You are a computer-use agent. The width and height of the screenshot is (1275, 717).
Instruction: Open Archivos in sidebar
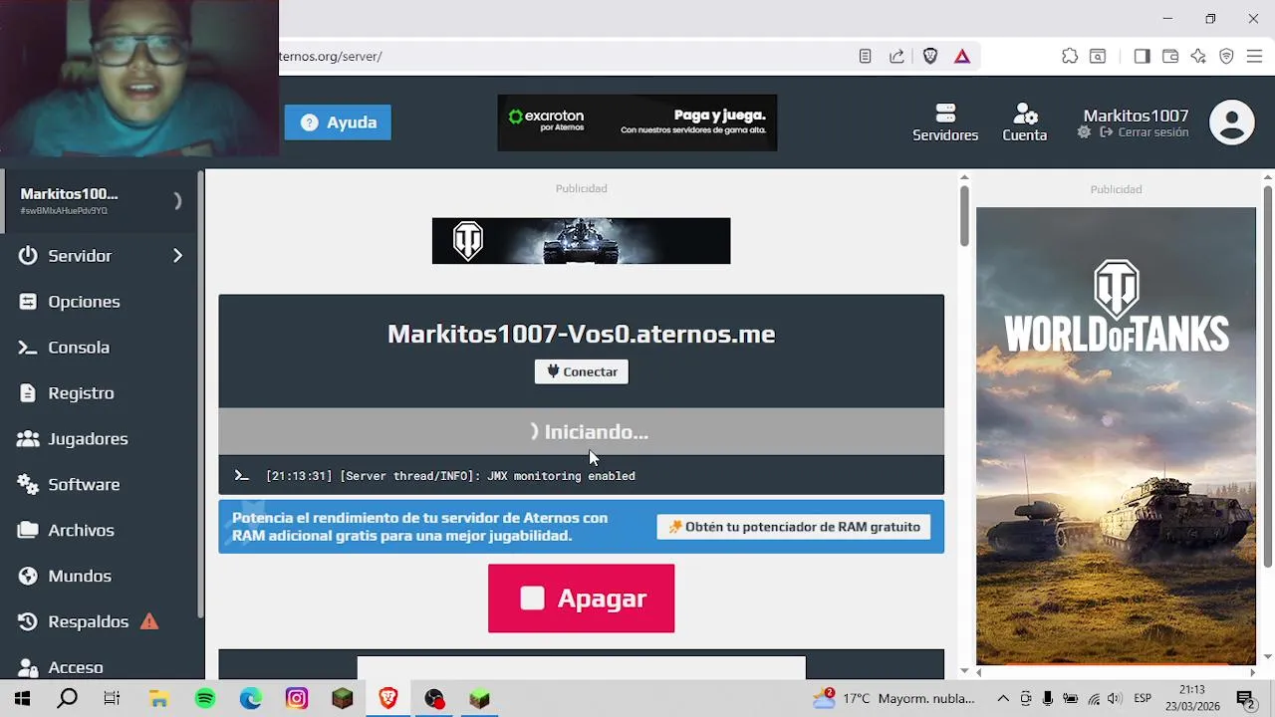(81, 531)
